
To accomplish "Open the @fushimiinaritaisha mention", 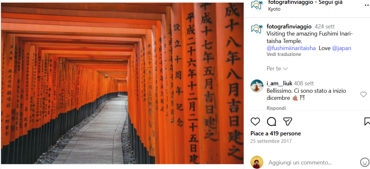I will (291, 48).
